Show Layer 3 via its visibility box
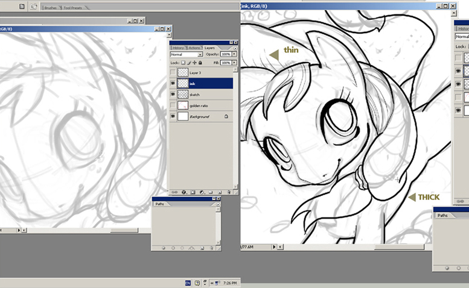 pos(173,72)
